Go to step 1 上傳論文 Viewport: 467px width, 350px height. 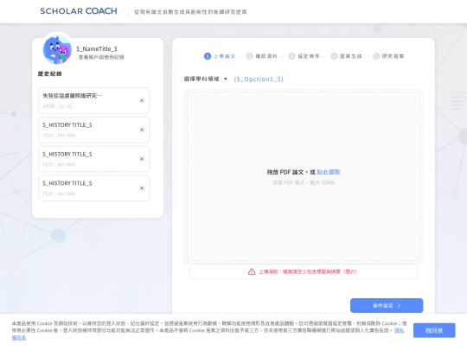[x=220, y=56]
